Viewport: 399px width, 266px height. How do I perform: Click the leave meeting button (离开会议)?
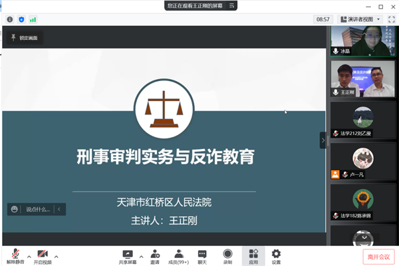378,256
